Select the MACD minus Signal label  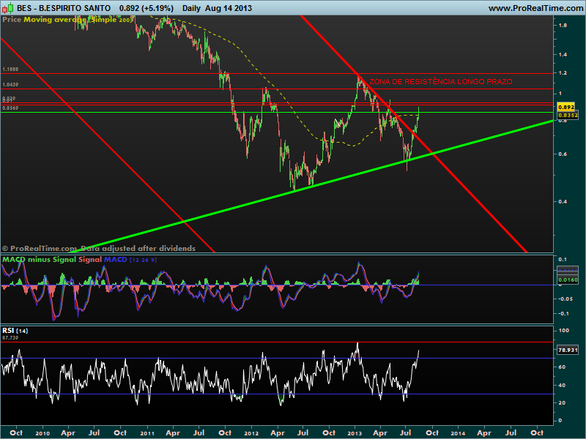40,260
